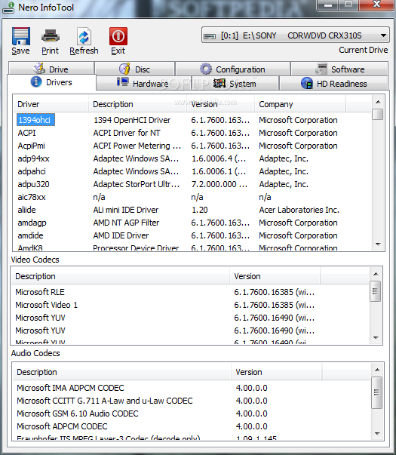
Task: Sort audio codecs by Description header
Action: 122,372
